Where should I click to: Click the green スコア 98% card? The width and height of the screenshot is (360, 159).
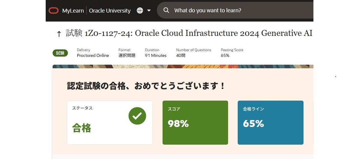pyautogui.click(x=195, y=123)
